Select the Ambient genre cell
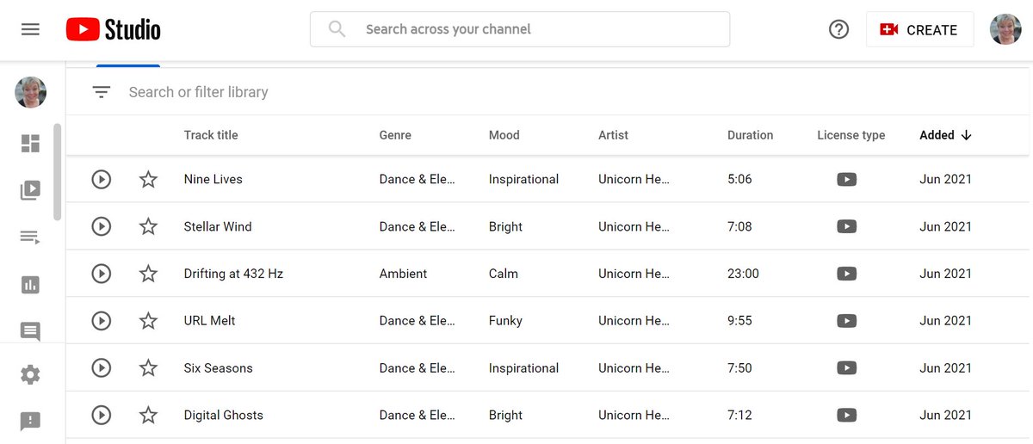Screen dimensions: 1033x444 tap(403, 274)
